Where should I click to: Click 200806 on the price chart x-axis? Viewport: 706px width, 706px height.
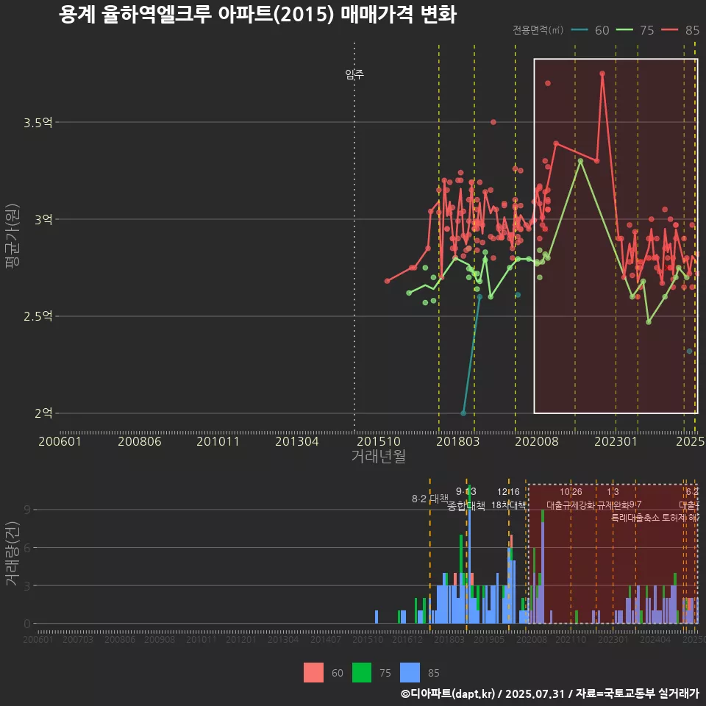pyautogui.click(x=140, y=441)
